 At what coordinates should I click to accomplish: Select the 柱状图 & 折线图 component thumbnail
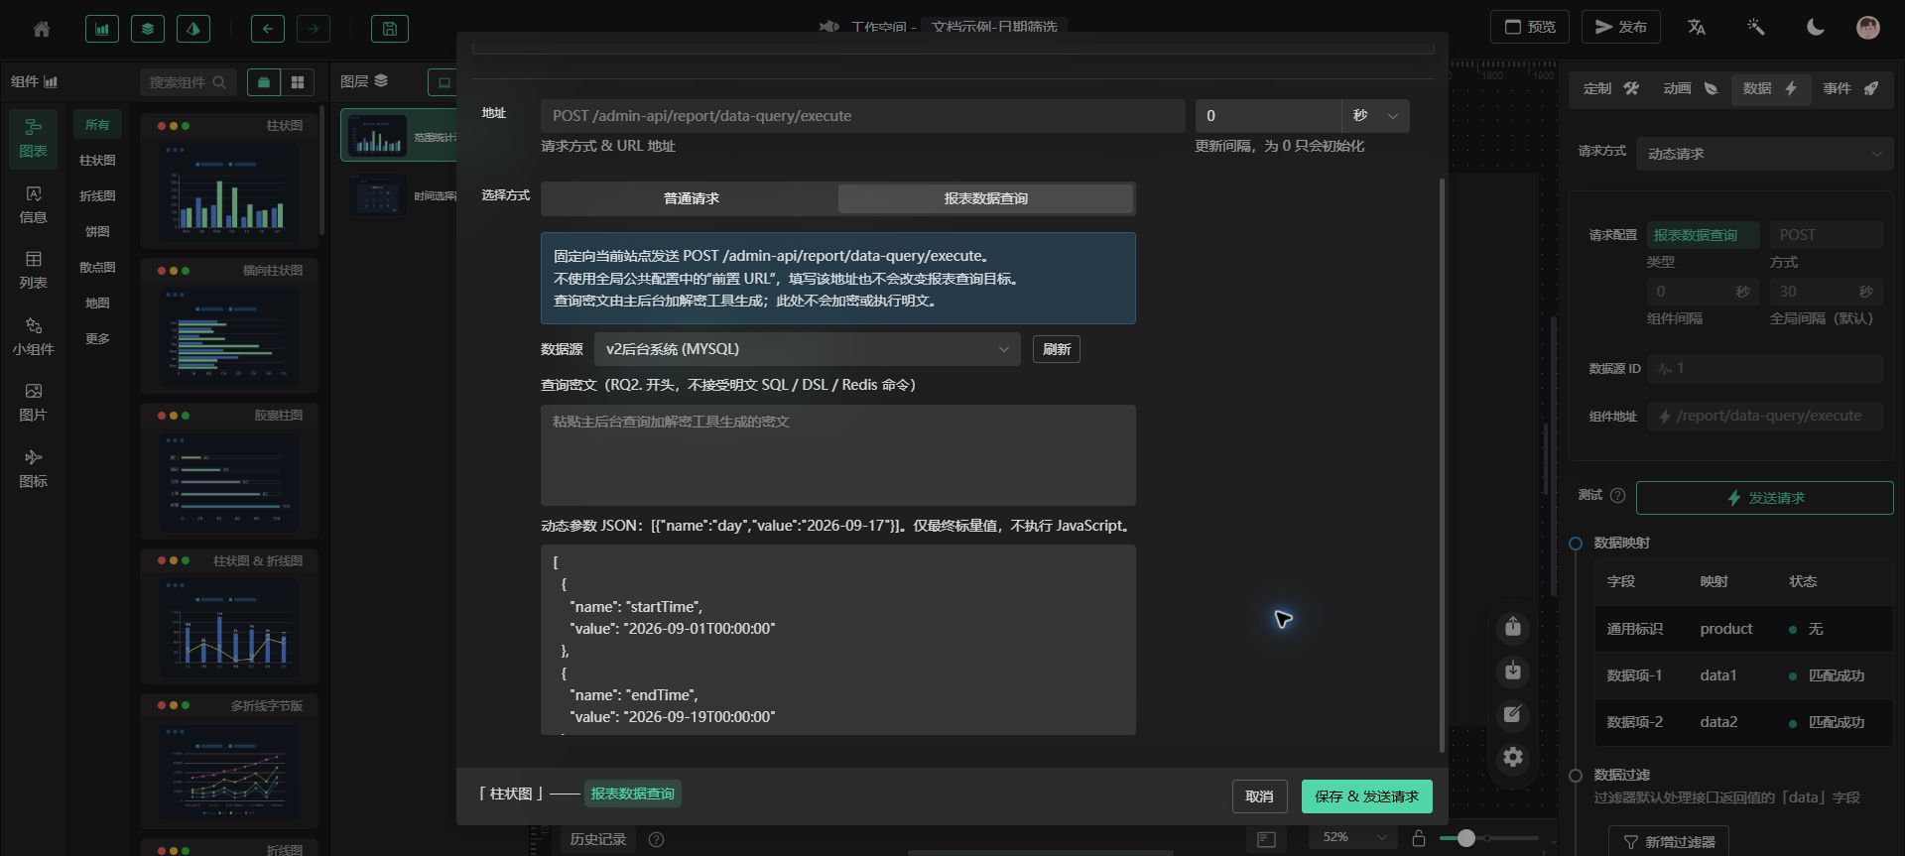[229, 617]
